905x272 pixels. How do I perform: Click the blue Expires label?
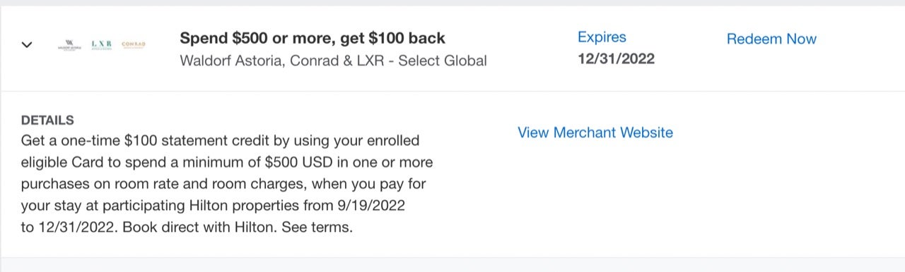point(602,37)
